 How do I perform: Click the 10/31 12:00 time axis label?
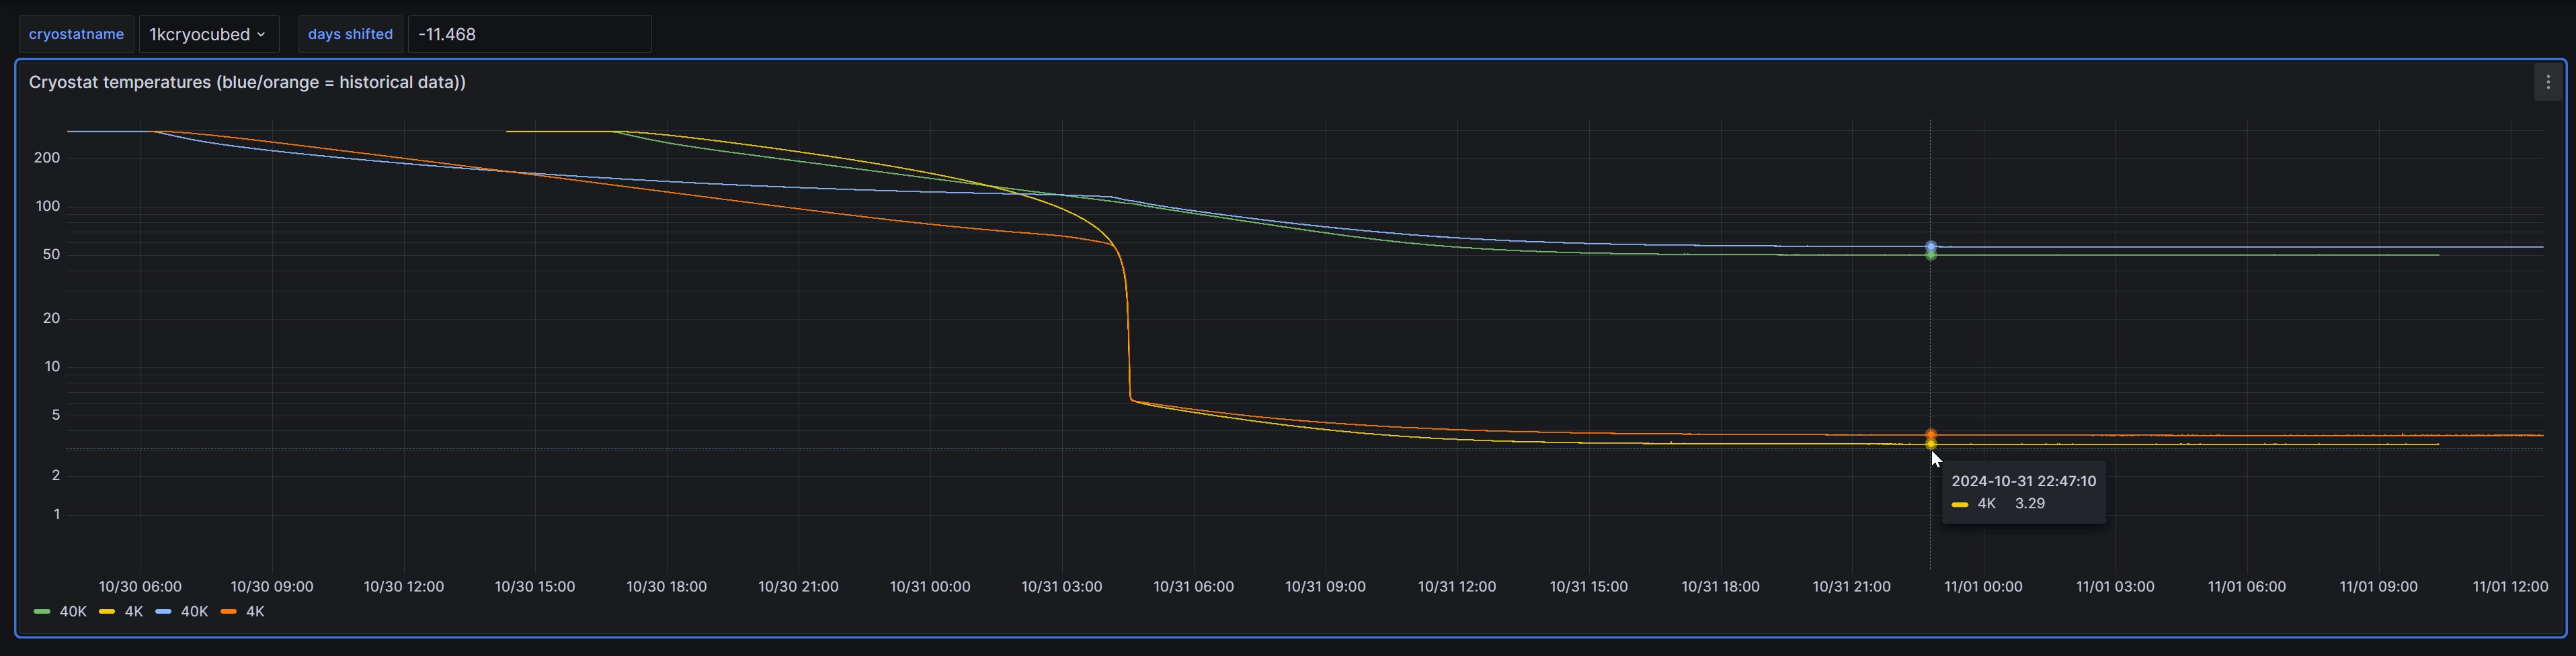click(x=1457, y=587)
